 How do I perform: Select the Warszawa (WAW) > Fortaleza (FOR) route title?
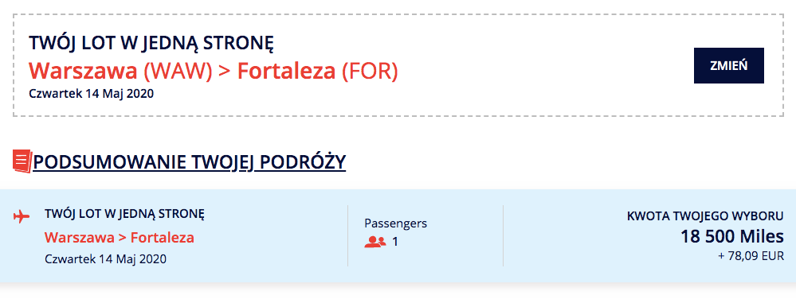tap(214, 72)
